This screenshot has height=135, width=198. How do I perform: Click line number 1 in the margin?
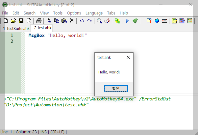tap(12, 35)
